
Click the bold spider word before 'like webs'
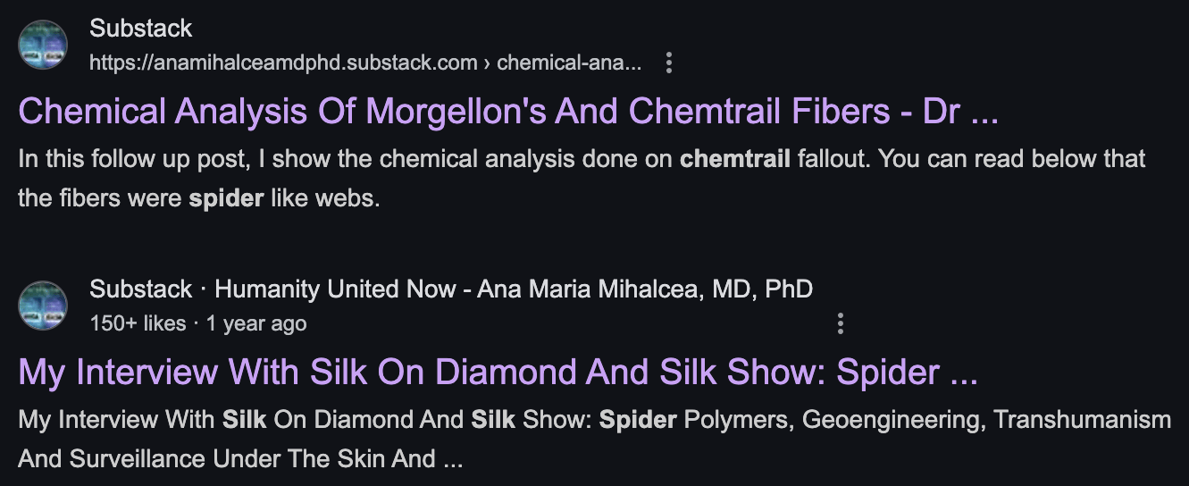pyautogui.click(x=226, y=198)
